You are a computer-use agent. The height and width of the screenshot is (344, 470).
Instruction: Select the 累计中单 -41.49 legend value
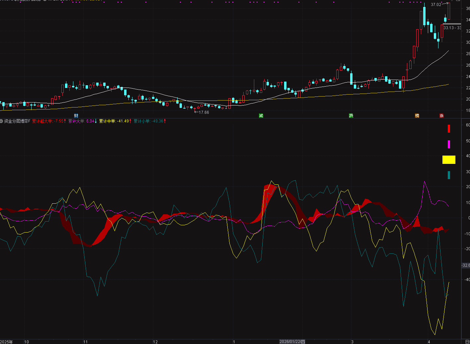(115, 121)
